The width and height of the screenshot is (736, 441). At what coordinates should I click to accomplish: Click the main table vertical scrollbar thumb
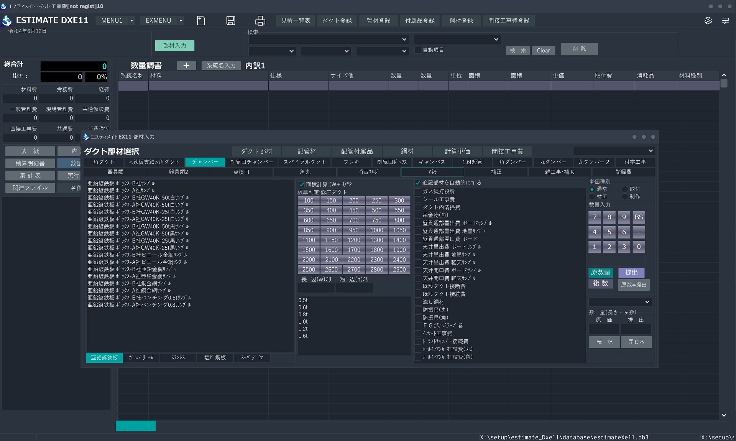pyautogui.click(x=724, y=83)
